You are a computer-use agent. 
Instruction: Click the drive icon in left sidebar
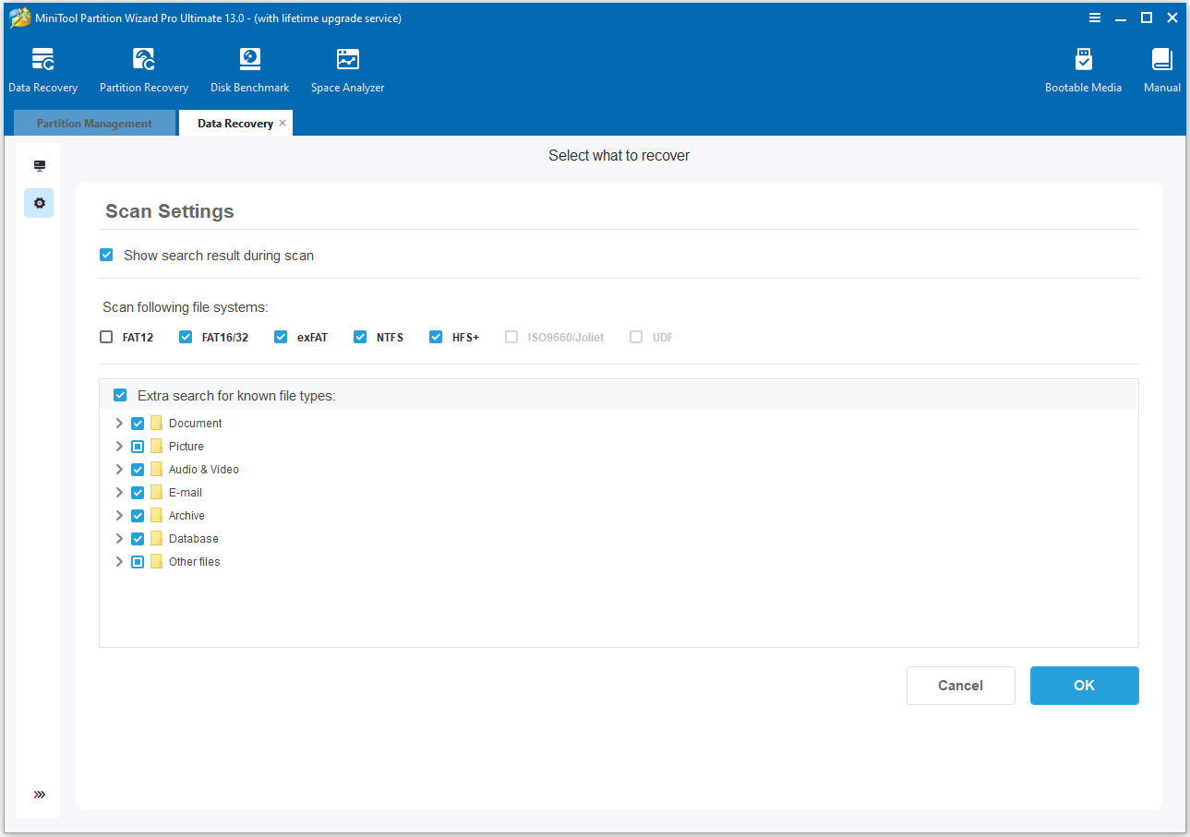coord(39,166)
